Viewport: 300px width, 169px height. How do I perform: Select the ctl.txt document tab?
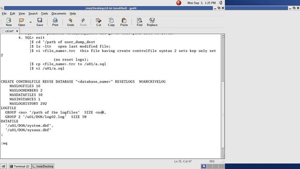point(9,31)
